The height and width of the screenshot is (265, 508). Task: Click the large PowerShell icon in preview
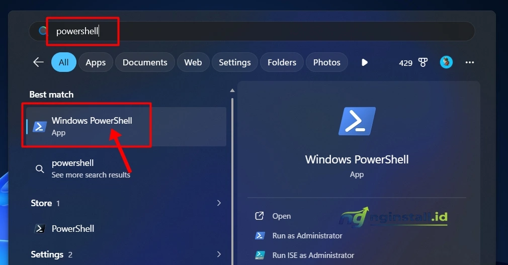pyautogui.click(x=357, y=121)
